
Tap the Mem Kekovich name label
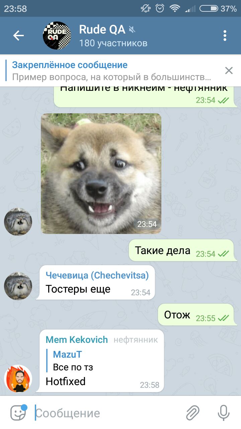(77, 340)
